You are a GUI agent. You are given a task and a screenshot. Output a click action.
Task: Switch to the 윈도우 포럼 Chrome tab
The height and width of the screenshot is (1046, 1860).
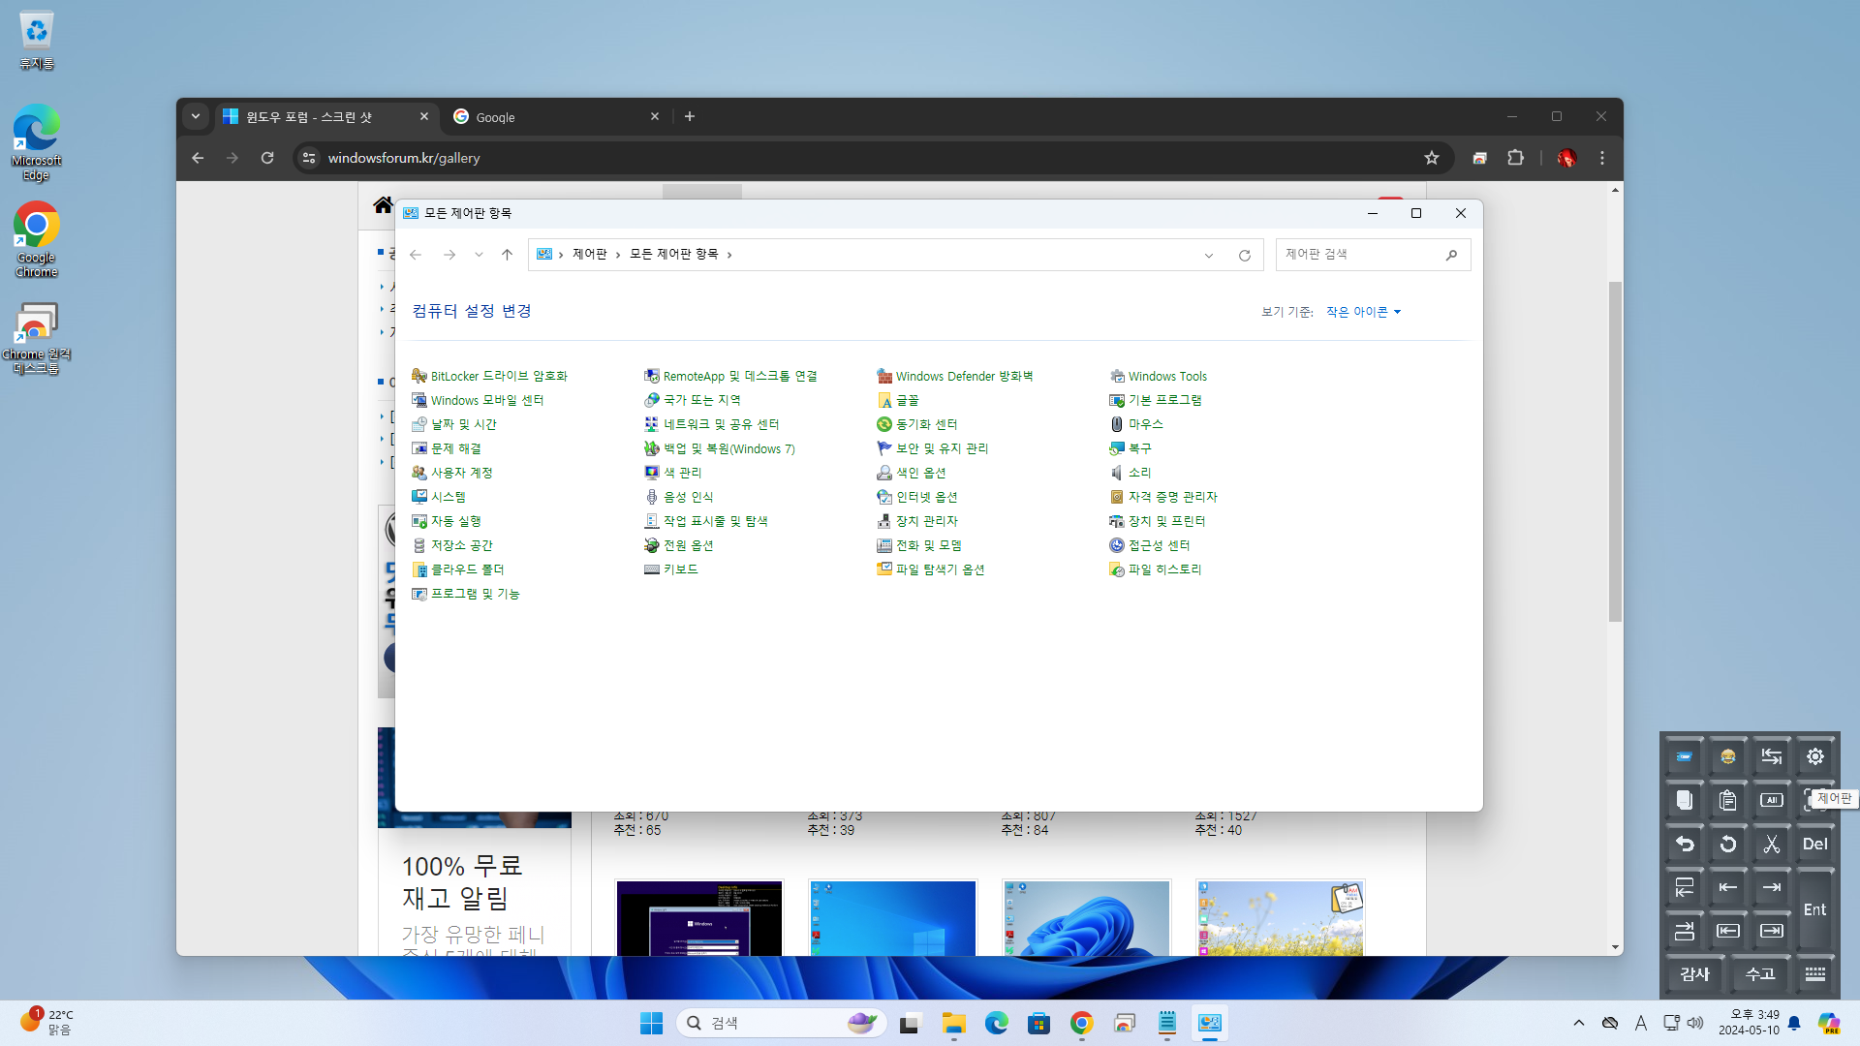[326, 116]
